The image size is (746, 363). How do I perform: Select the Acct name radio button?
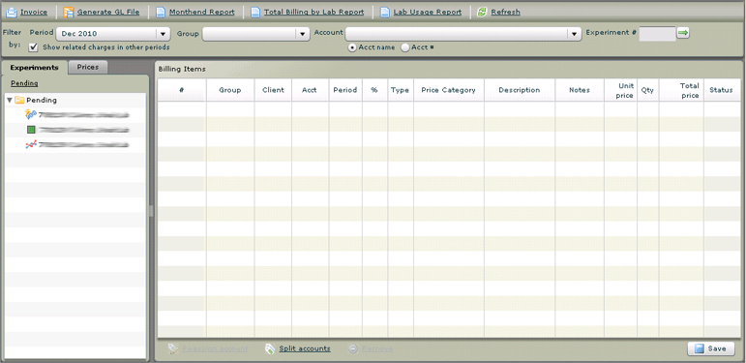pos(352,47)
